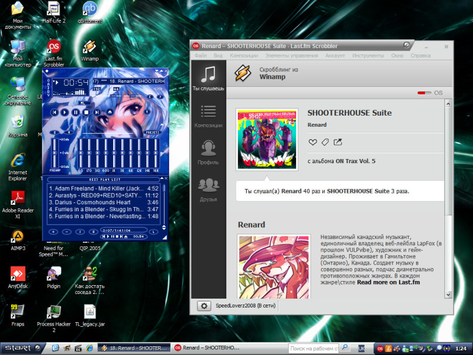
Task: Click SpeedLoverz2008 user status in scrobbler
Action: pyautogui.click(x=246, y=306)
